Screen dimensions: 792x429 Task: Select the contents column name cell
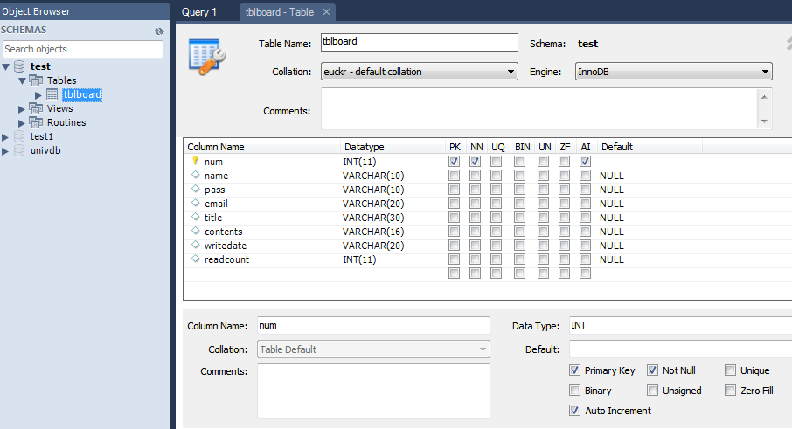pyautogui.click(x=223, y=232)
